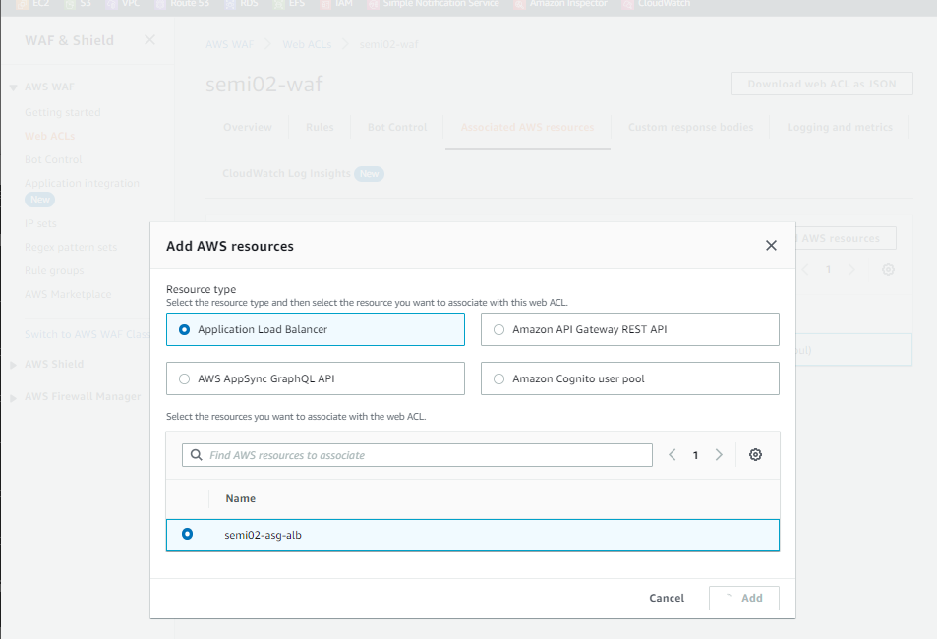The width and height of the screenshot is (937, 639).
Task: Open AWS Marketplace in sidebar
Action: pyautogui.click(x=68, y=294)
